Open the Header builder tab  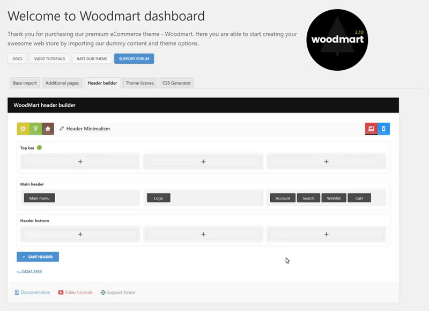pos(102,83)
